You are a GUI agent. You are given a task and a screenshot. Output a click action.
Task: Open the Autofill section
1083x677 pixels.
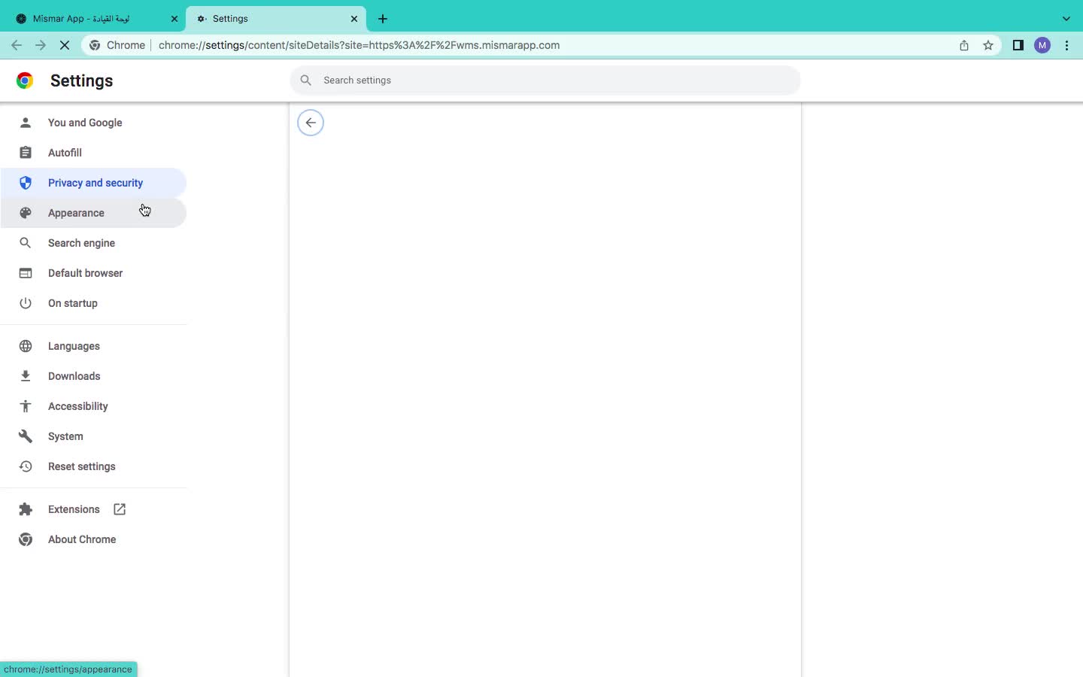(65, 153)
